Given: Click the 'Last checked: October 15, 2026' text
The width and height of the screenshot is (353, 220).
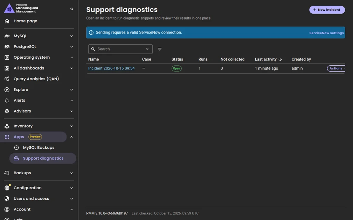Looking at the screenshot, I should point(165,213).
